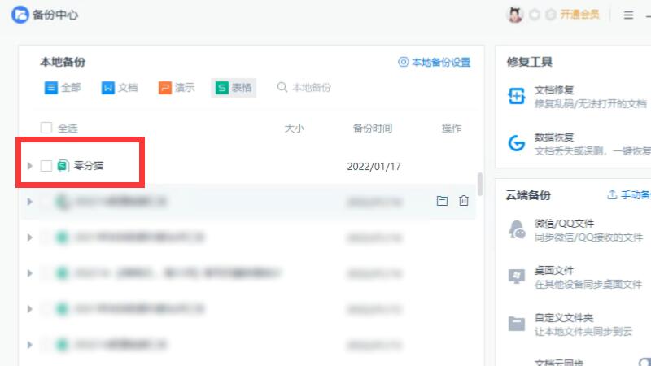Open 本地备份设置 settings link
651x366 pixels.
[x=434, y=62]
